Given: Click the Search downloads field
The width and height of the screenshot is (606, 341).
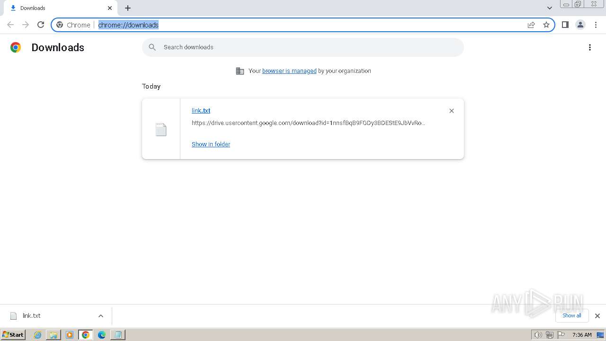Looking at the screenshot, I should click(303, 47).
